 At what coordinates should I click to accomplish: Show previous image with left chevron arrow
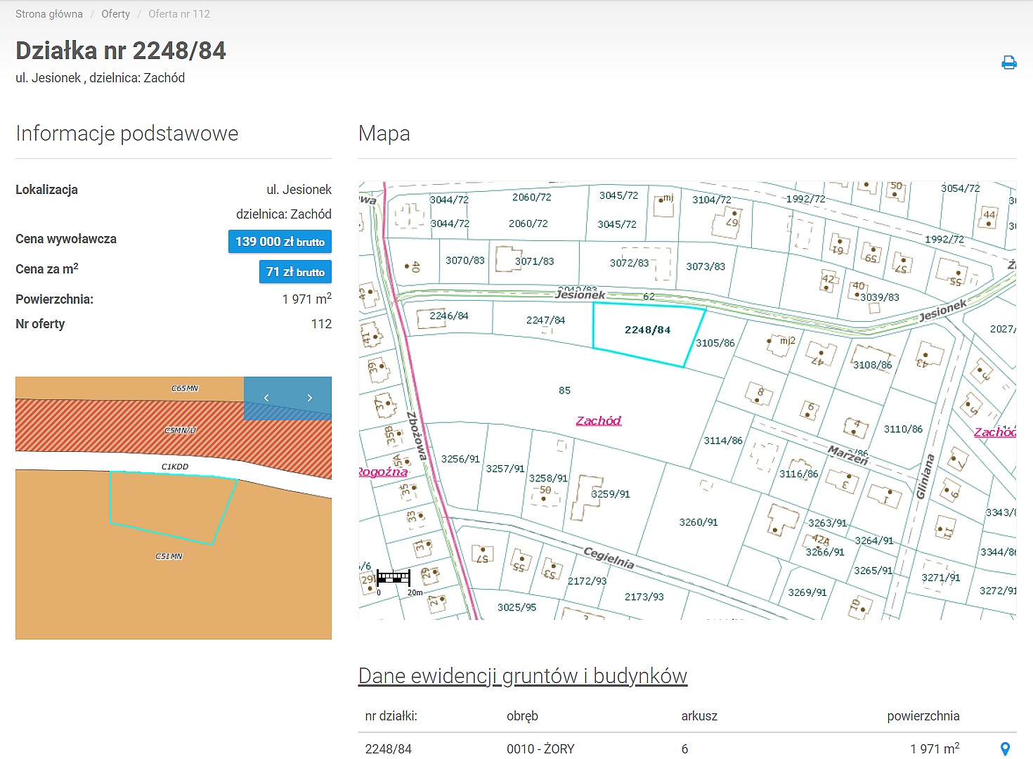(x=266, y=398)
